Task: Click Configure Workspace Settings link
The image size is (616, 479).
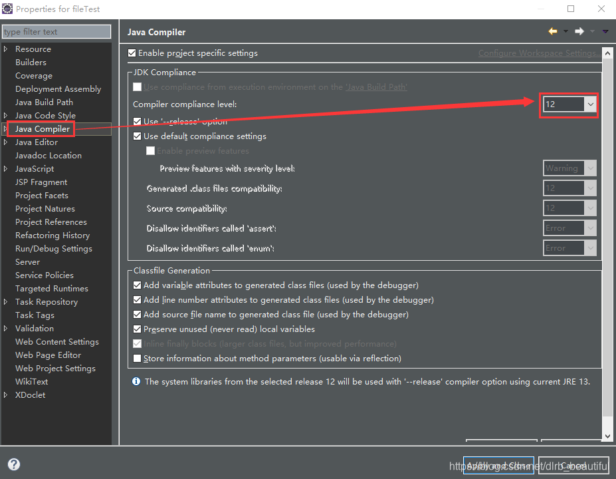Action: (540, 53)
